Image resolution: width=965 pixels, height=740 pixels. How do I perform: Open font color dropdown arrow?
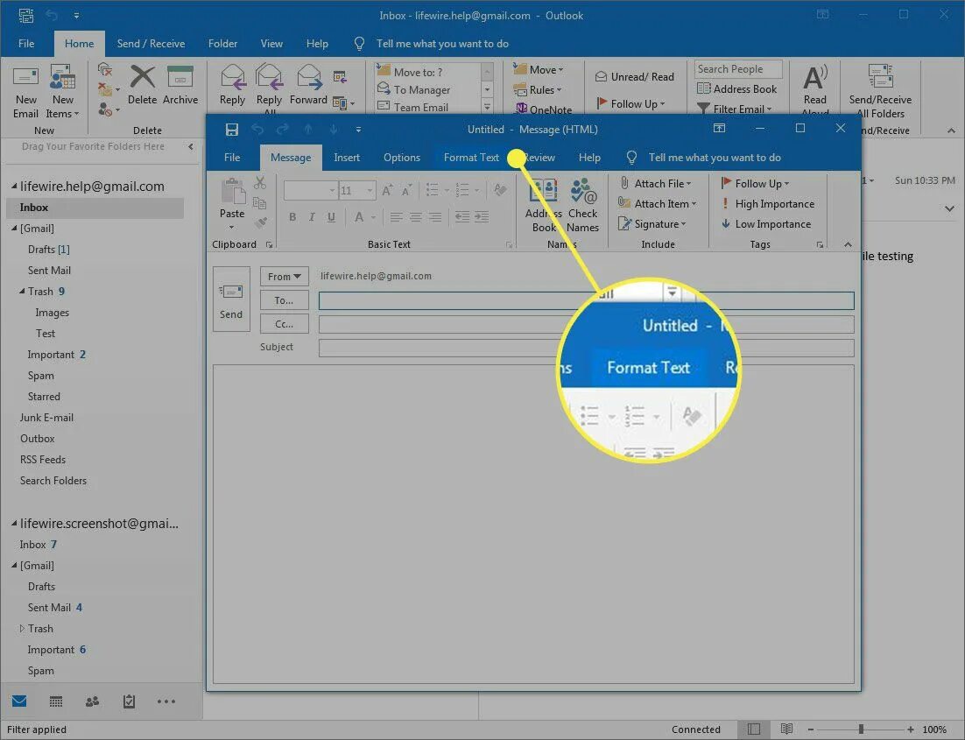[x=373, y=216]
